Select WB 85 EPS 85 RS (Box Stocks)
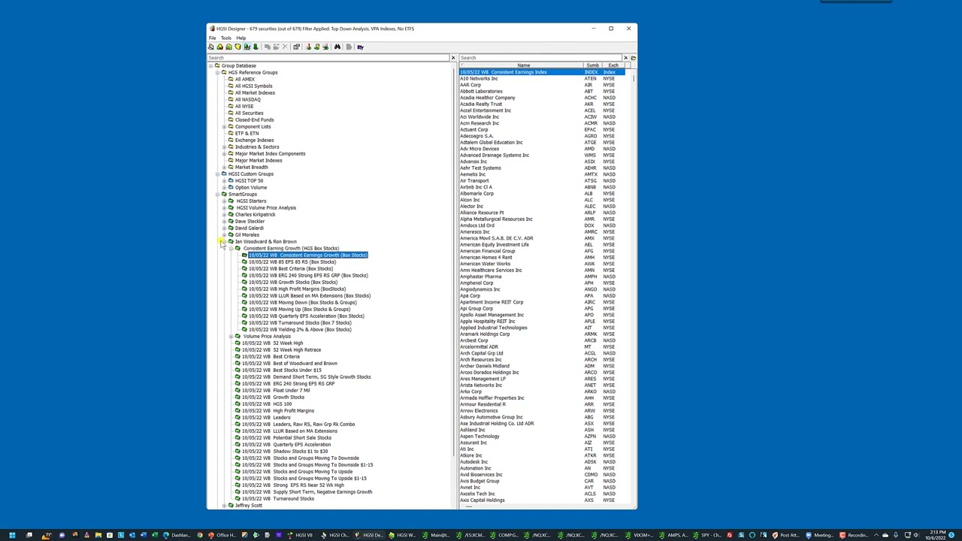 tap(292, 262)
